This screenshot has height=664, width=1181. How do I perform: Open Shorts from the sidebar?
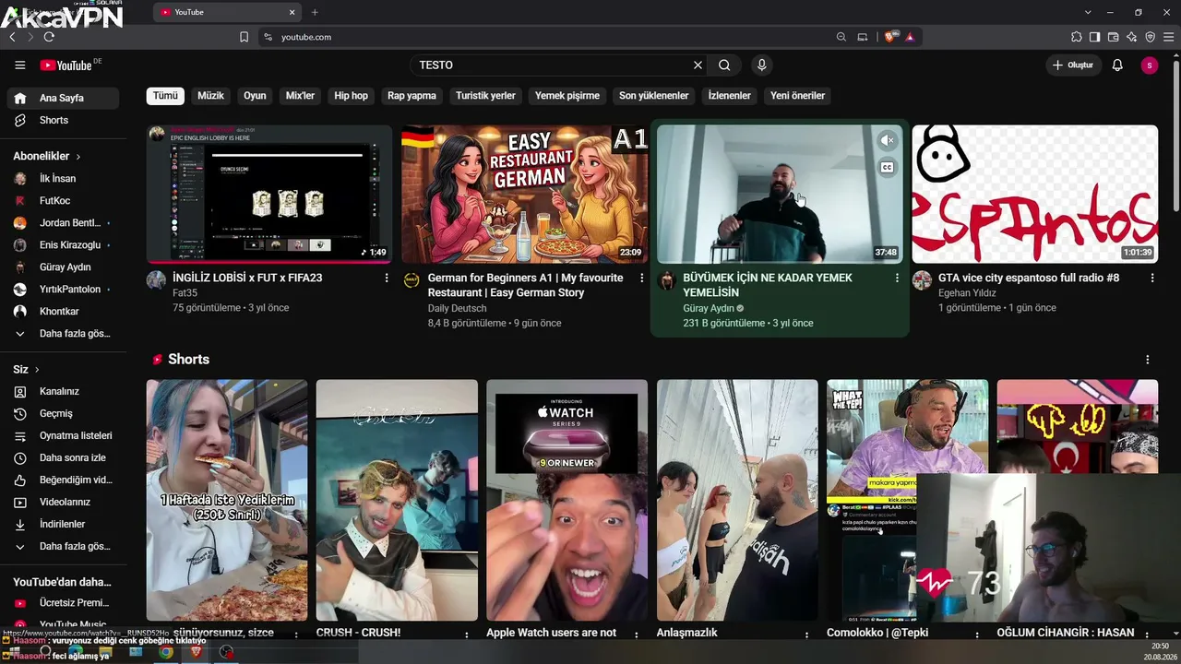click(63, 120)
